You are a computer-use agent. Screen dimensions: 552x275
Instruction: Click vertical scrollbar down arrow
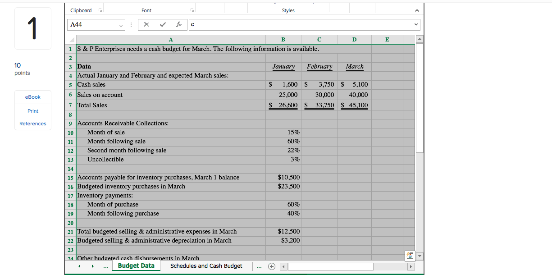[420, 256]
